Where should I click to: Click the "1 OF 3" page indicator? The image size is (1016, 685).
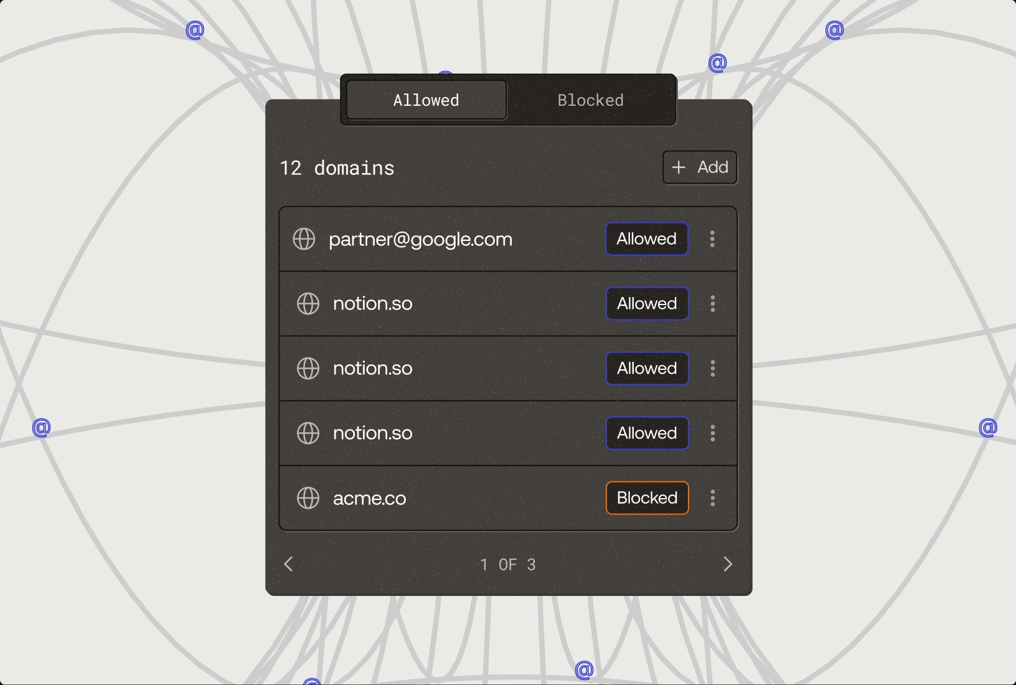508,565
